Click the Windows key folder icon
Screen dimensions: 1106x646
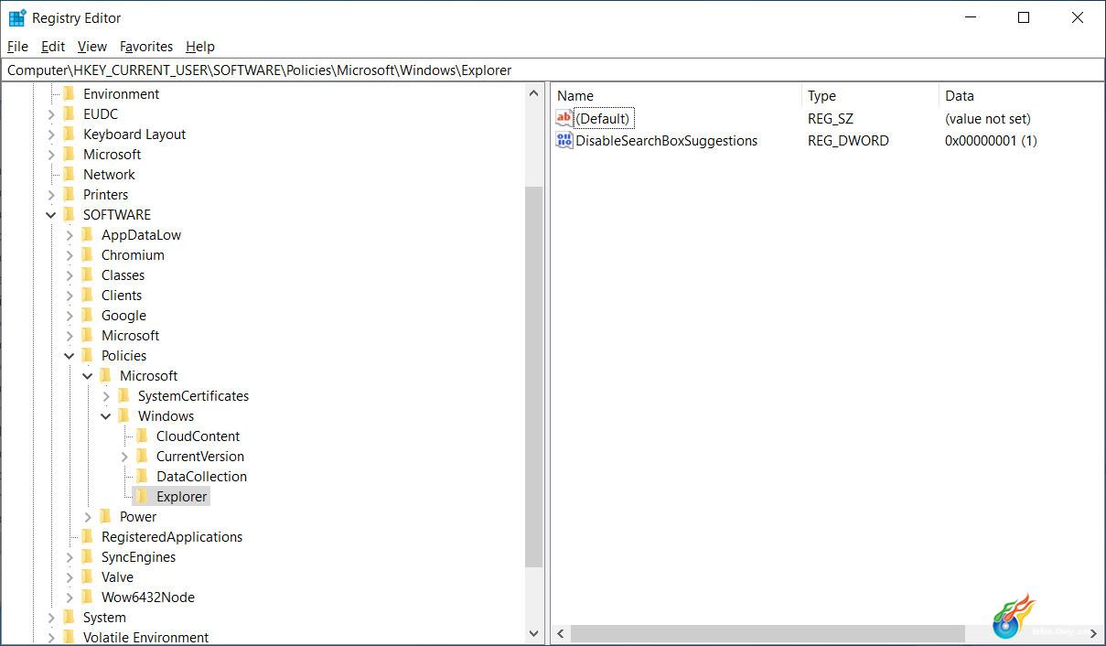(123, 415)
